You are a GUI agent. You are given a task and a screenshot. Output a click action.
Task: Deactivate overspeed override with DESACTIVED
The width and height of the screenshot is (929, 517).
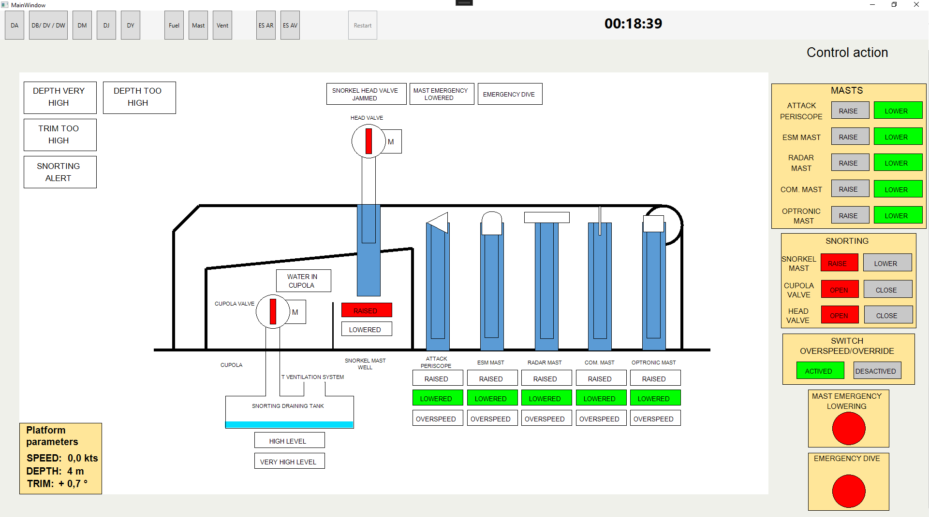(875, 371)
